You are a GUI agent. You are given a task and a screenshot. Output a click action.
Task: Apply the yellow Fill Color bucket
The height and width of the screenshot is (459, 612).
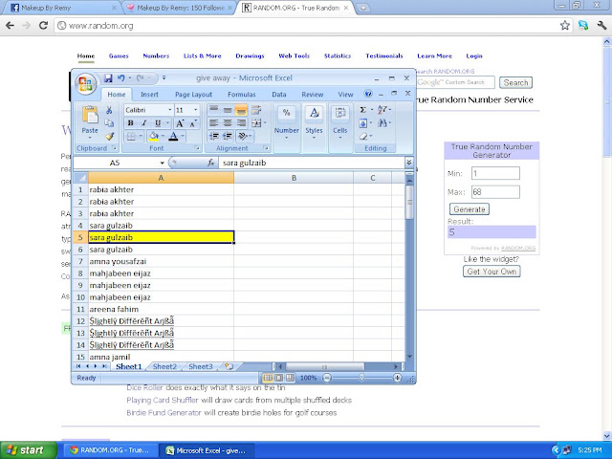point(154,136)
